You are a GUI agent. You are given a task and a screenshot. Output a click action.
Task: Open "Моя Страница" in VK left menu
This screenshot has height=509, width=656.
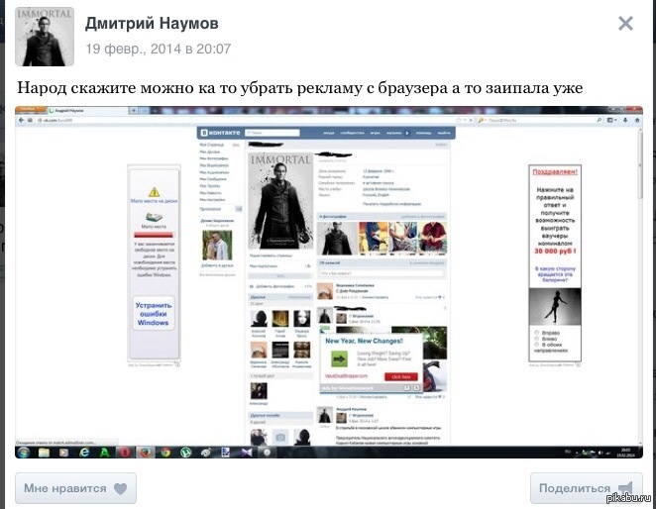tap(211, 147)
